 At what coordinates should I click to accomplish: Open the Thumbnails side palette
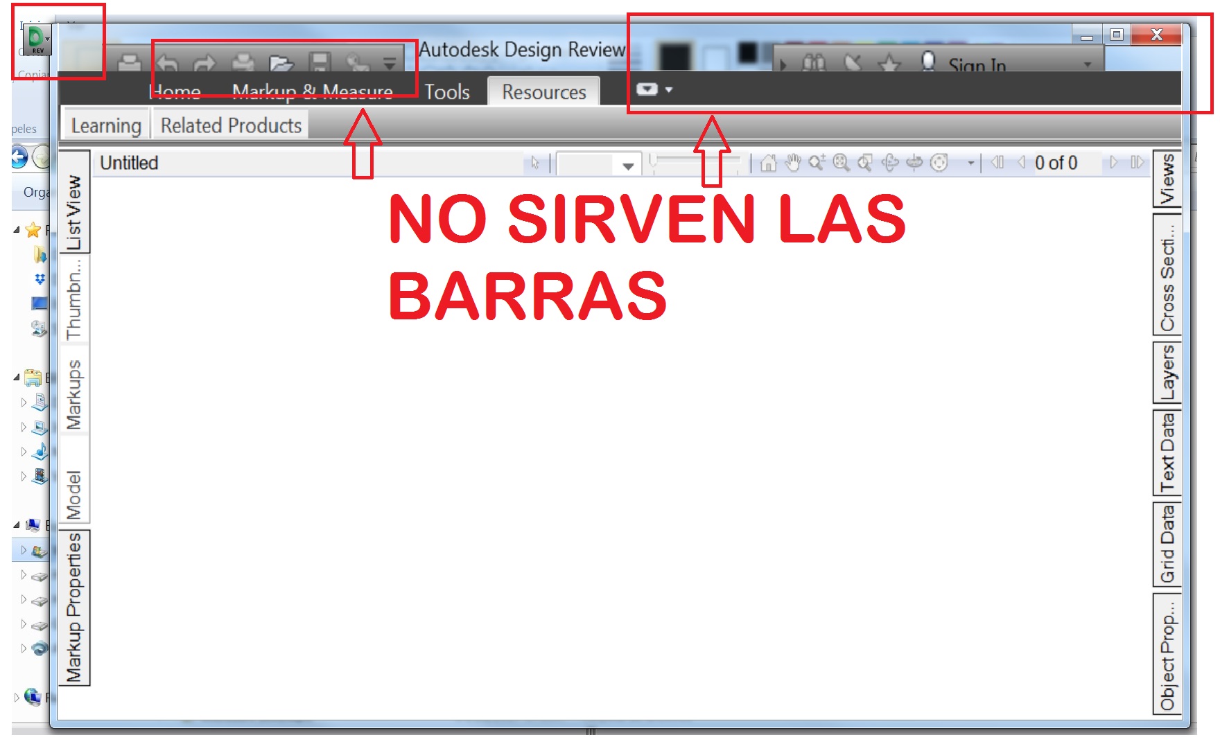click(x=74, y=299)
